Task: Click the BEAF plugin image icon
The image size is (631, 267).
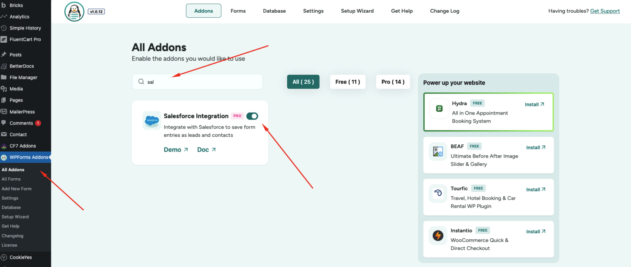Action: tap(438, 152)
